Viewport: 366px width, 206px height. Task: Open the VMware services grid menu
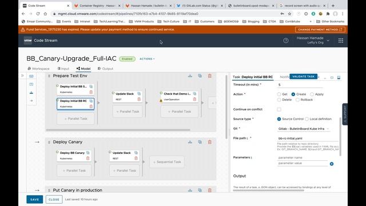pos(341,41)
